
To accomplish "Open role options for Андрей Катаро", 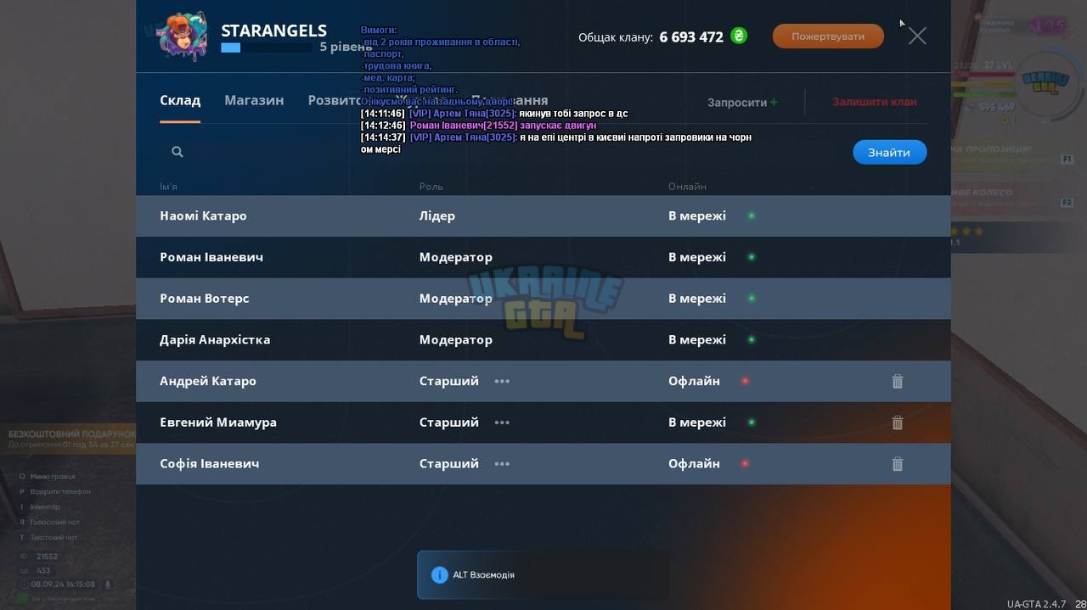I will pos(502,381).
